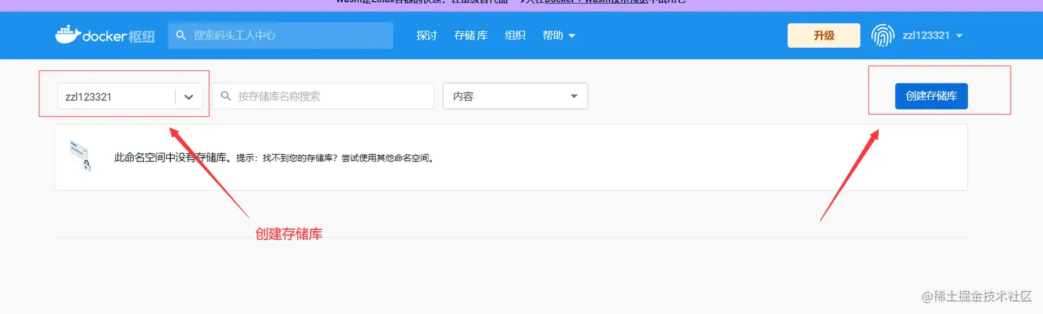Open the 组织 nav item

[x=515, y=35]
